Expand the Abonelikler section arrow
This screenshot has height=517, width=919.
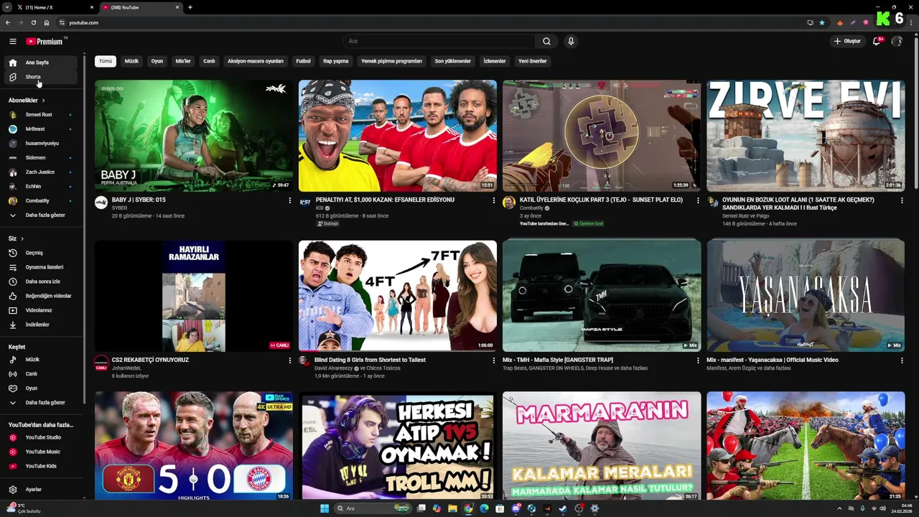point(43,101)
